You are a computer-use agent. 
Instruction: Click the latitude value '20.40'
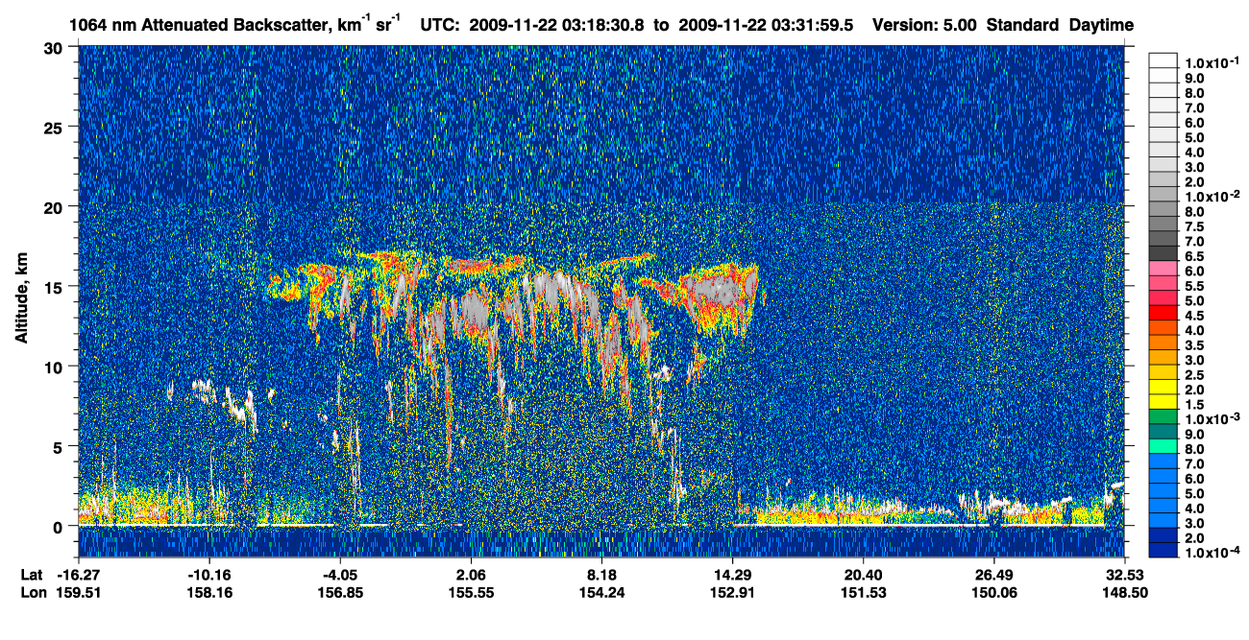[x=863, y=575]
